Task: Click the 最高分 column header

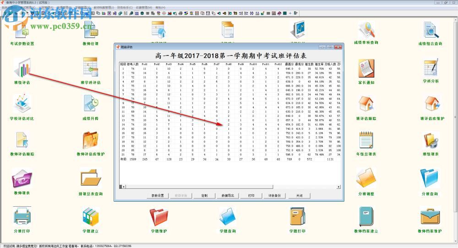Action: point(289,64)
